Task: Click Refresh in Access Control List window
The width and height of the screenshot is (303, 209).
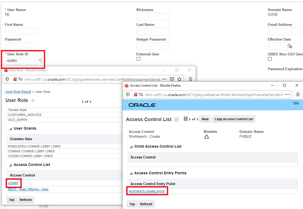Action: click(x=146, y=204)
